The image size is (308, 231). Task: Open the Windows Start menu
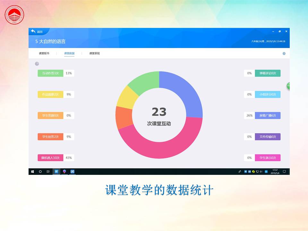point(32,172)
